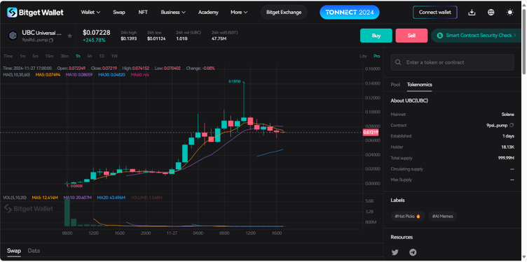Expand the Wallet menu

pyautogui.click(x=90, y=13)
